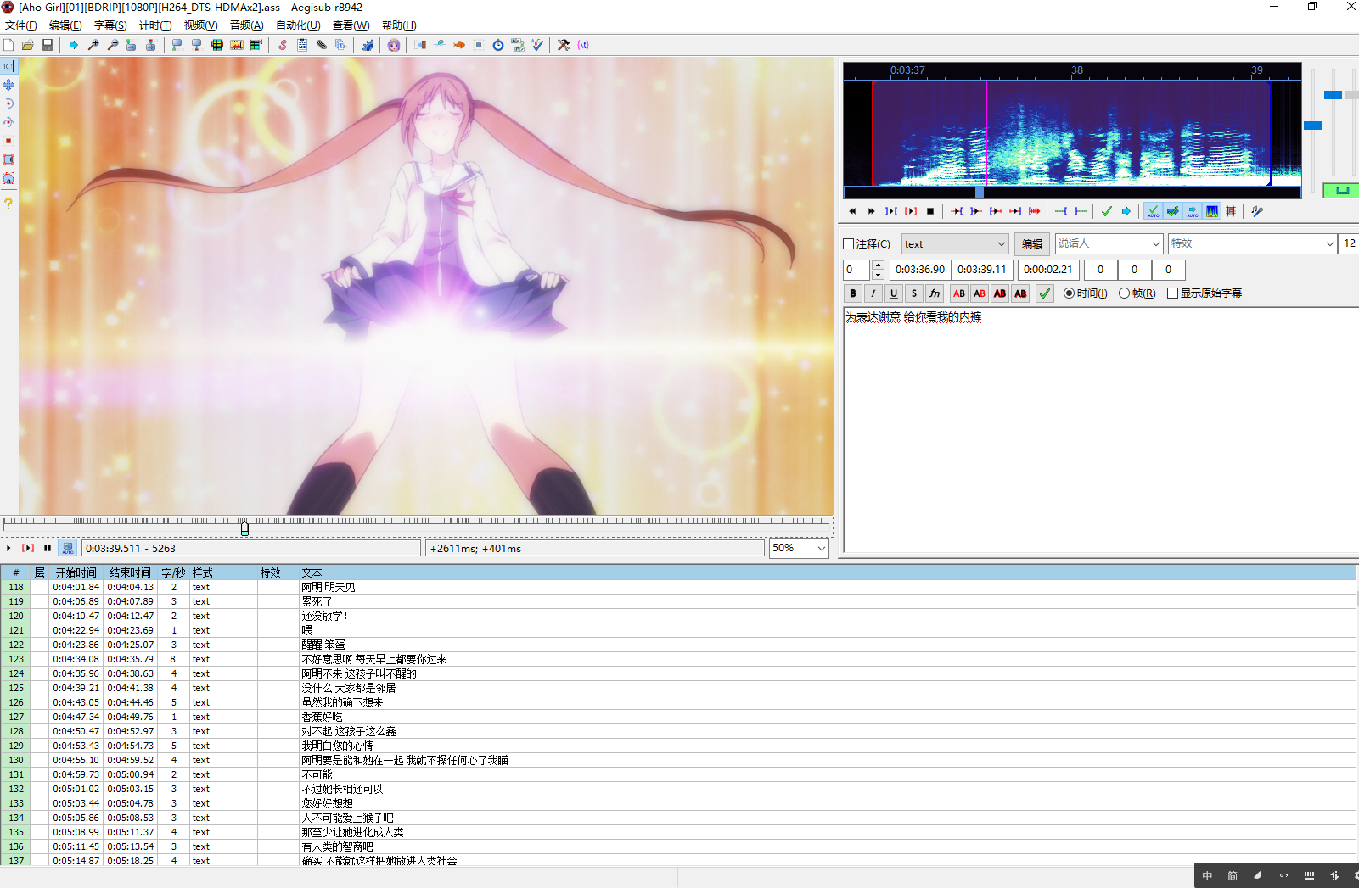Image resolution: width=1359 pixels, height=888 pixels.
Task: Open file properties clipboard icon
Action: tap(302, 45)
